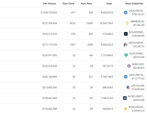This screenshot has height=113, width=147.
Task: Select the 1,196,014.0 visits cell
Action: click(x=107, y=98)
